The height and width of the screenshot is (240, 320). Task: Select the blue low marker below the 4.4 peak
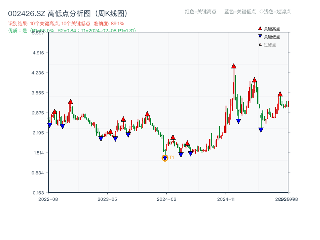pos(238,121)
